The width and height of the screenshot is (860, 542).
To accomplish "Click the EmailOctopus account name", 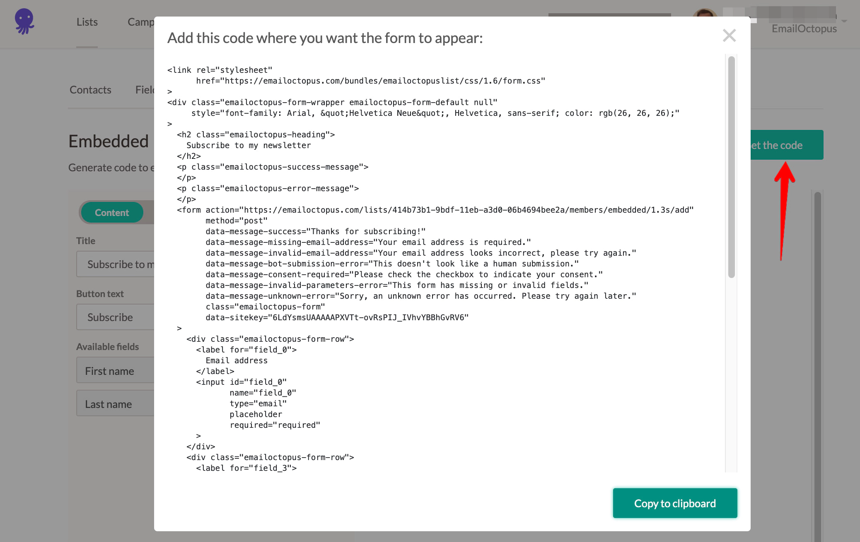I will (x=804, y=29).
